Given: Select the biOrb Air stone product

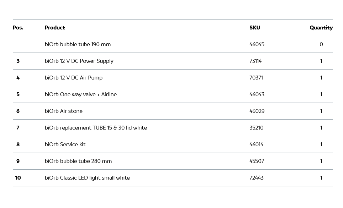Looking at the screenshot, I should tap(63, 111).
